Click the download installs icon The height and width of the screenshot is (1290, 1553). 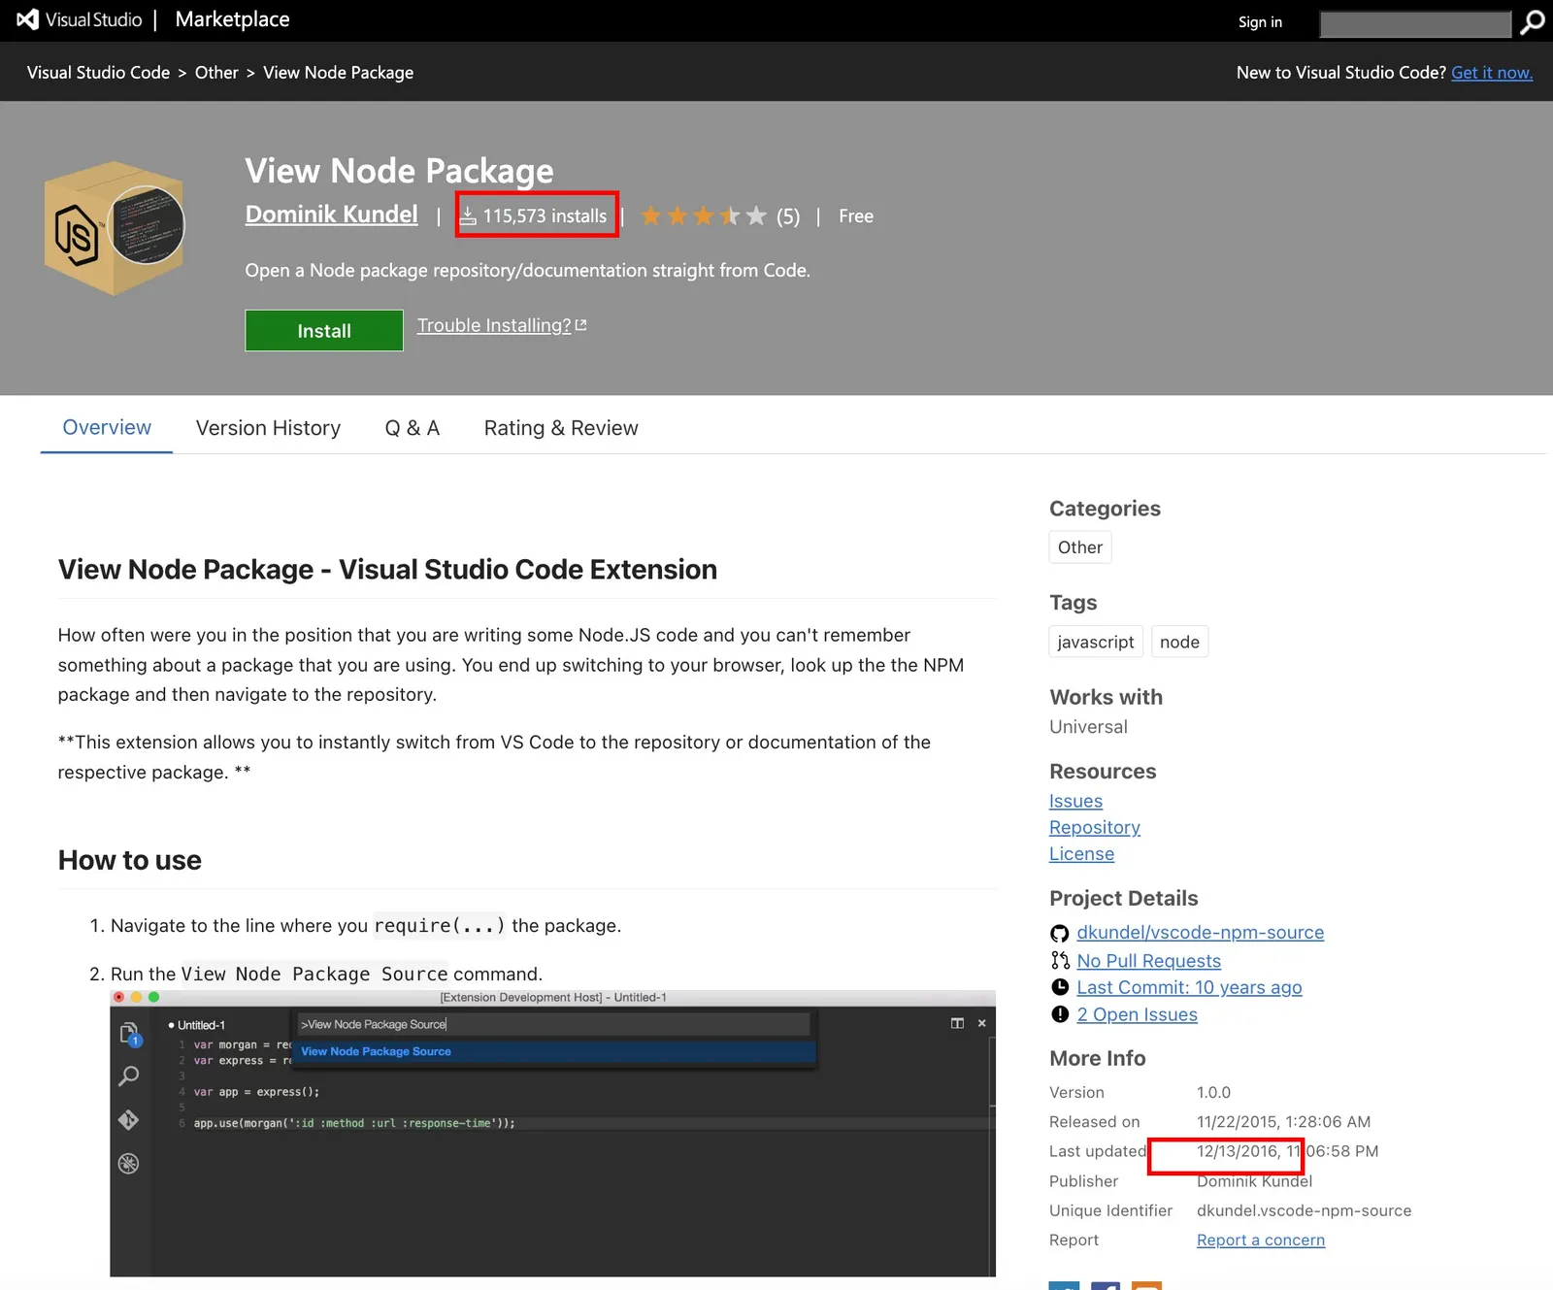[x=467, y=215]
